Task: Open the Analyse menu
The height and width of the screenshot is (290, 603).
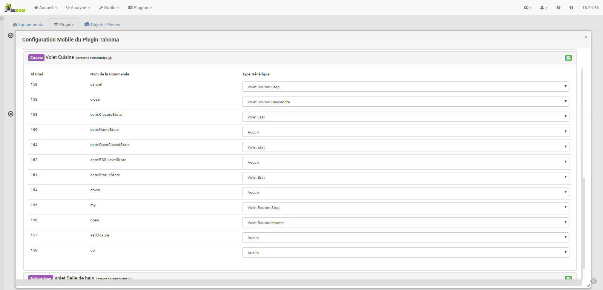Action: coord(78,8)
